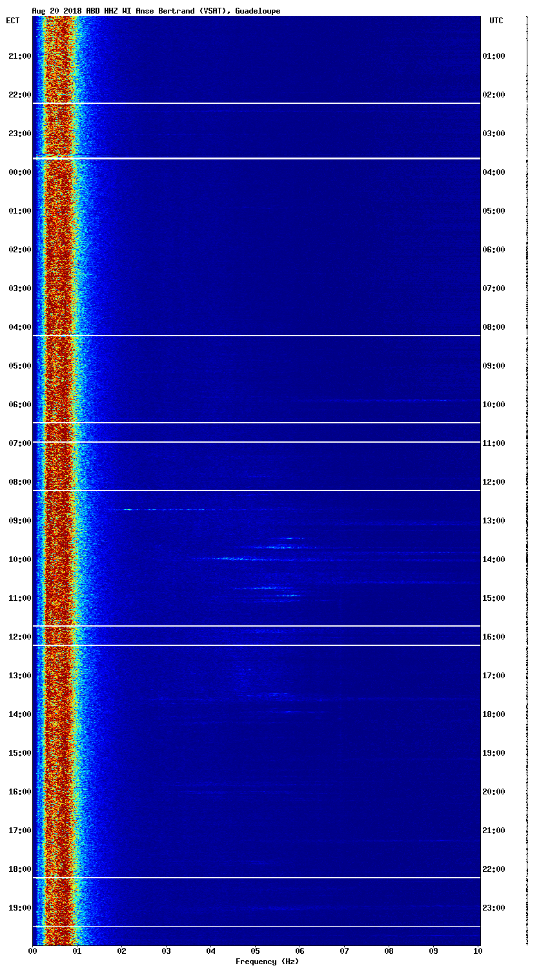Screen dimensions: 550x968
Task: Pick the 11:00 UTC time label
Action: click(494, 443)
